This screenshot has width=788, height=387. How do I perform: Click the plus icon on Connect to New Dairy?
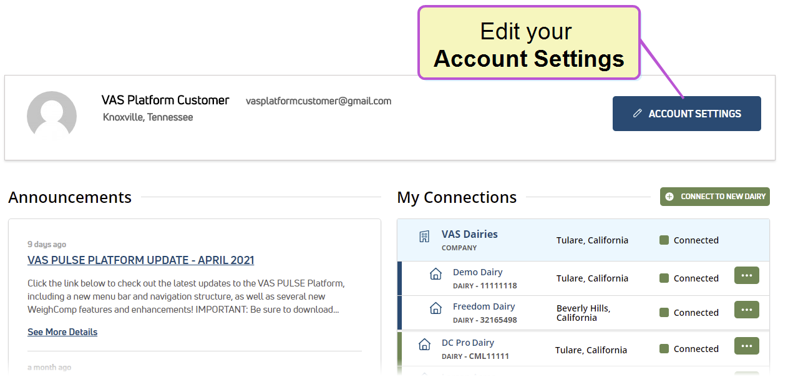(x=669, y=197)
